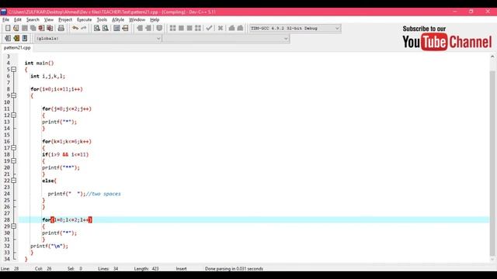
Task: Click the Print icon
Action: click(x=61, y=28)
